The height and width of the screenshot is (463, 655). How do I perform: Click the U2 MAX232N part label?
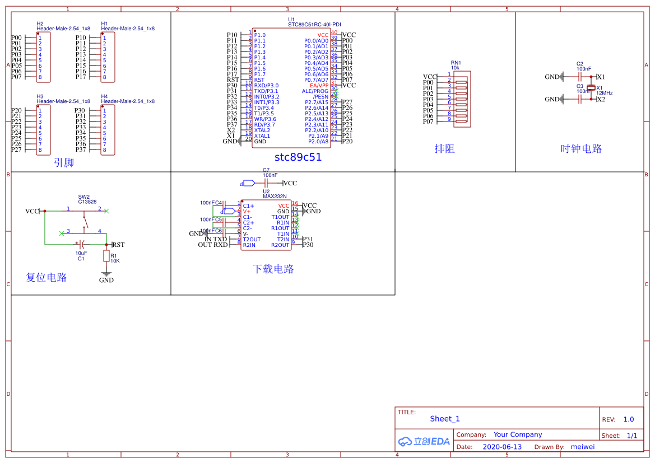coord(275,194)
